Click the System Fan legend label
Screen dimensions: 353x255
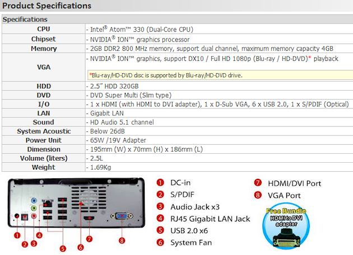[191, 243]
